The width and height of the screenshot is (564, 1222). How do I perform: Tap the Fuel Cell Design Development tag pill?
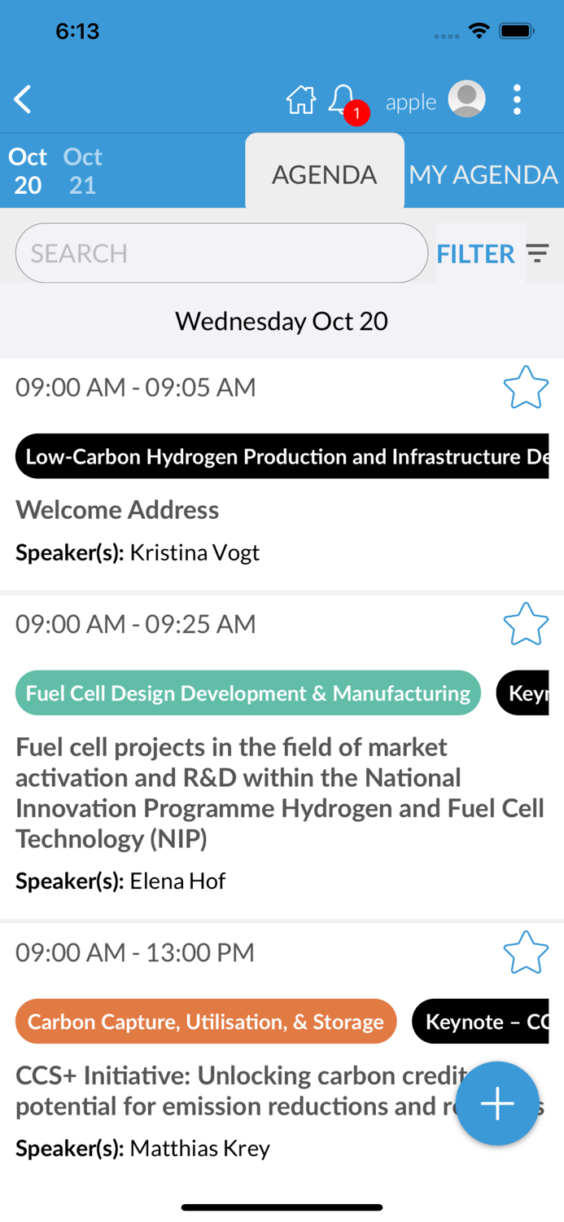click(x=247, y=692)
